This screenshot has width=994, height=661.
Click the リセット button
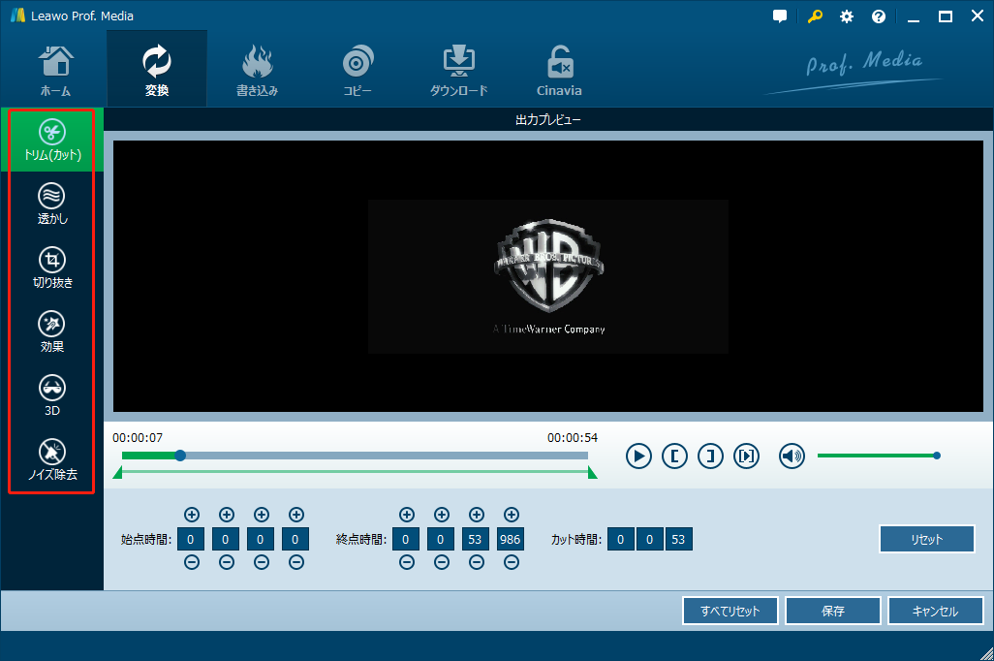pos(927,539)
